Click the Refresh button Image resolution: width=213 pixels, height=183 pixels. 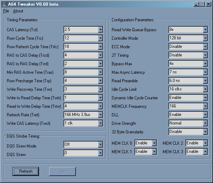pos(26,171)
